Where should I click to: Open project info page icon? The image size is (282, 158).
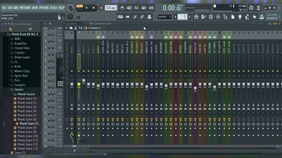click(233, 17)
